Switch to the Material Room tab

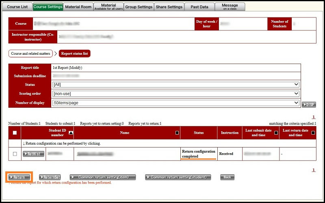click(x=78, y=6)
